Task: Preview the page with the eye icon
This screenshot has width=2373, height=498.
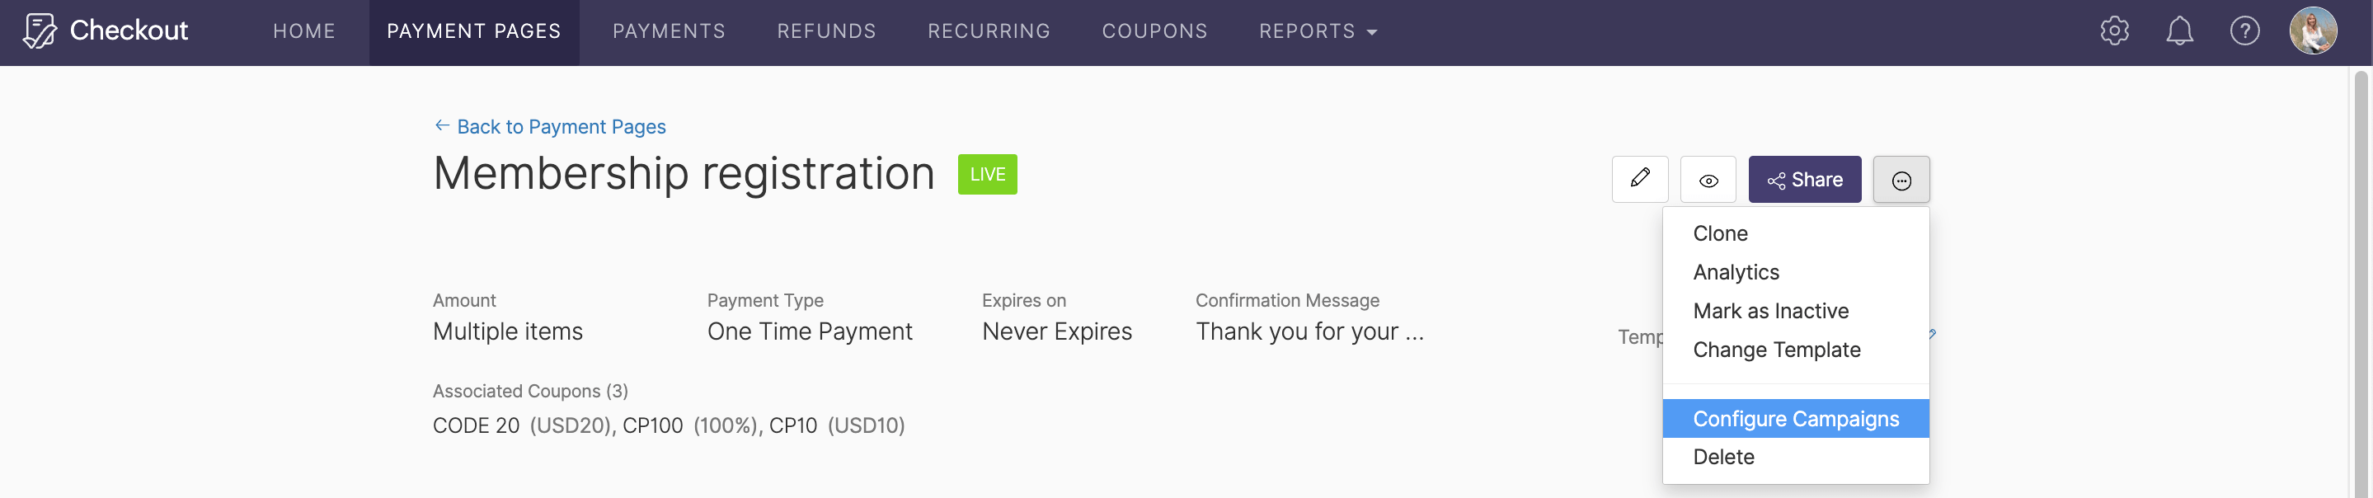Action: [x=1708, y=180]
